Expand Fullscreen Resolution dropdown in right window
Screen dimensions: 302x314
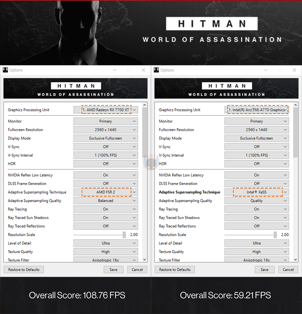click(257, 130)
